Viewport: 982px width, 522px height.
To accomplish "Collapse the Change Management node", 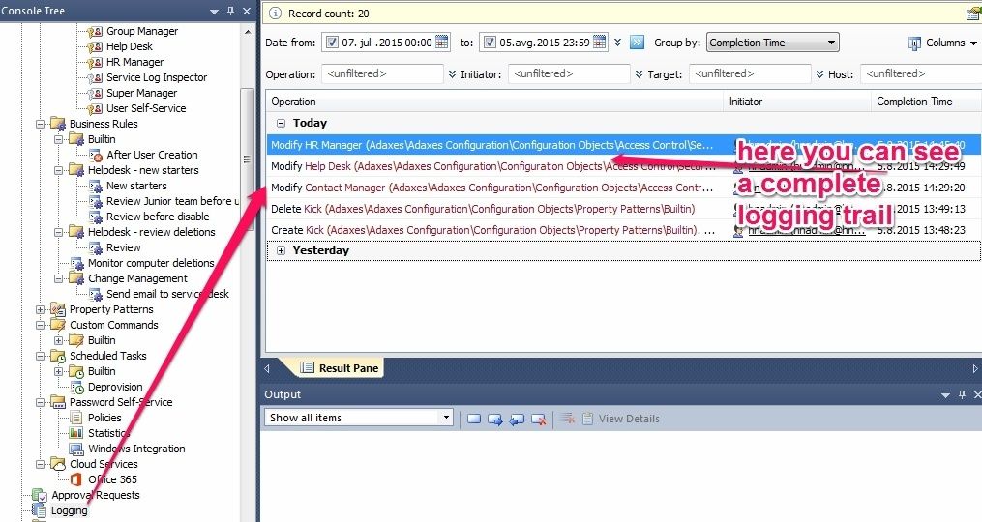I will [58, 278].
